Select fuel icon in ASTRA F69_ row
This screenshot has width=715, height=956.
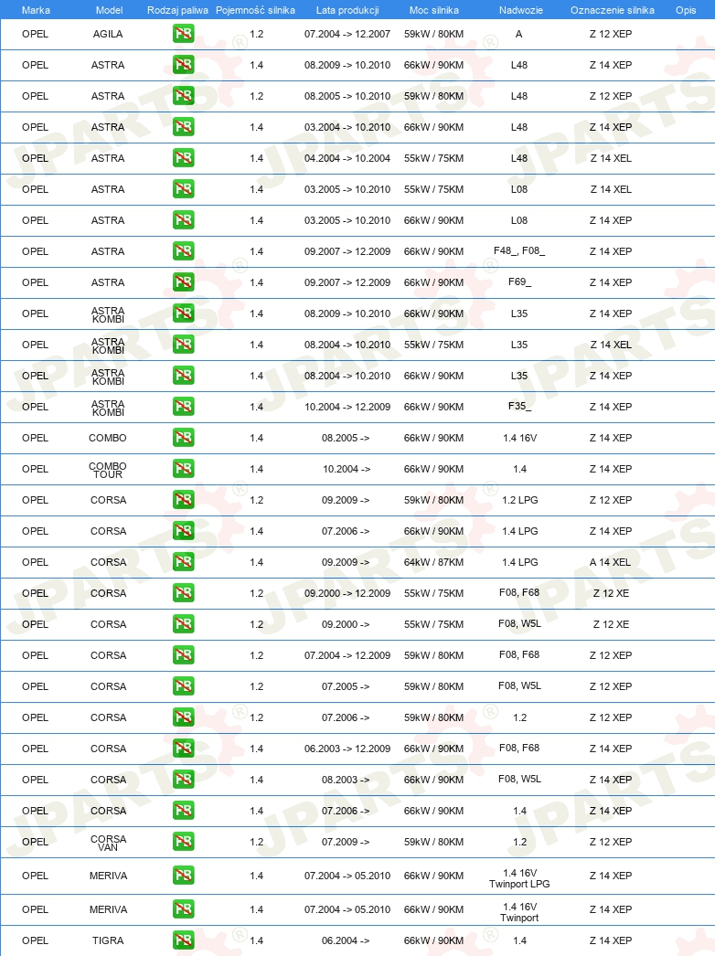point(183,282)
